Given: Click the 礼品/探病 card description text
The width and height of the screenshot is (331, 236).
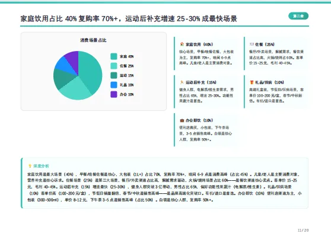Looking at the screenshot, I should coord(276,95).
